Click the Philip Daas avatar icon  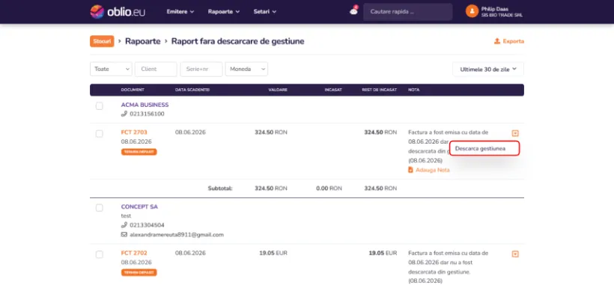pos(472,11)
